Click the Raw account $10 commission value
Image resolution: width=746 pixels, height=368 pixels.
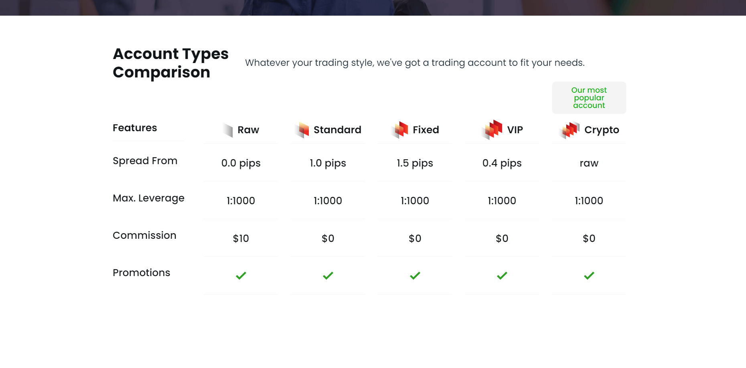(x=241, y=238)
